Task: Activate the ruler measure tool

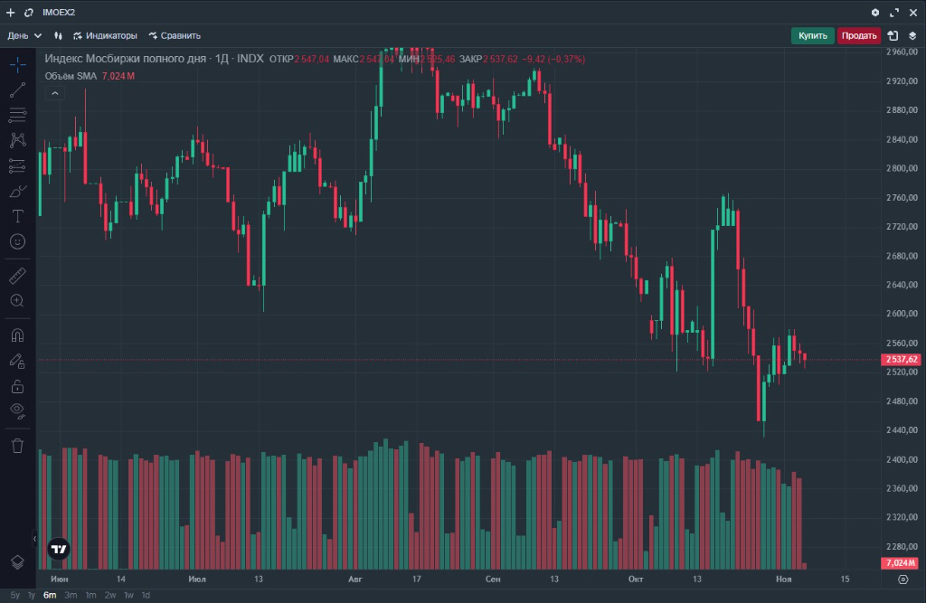Action: coord(17,275)
